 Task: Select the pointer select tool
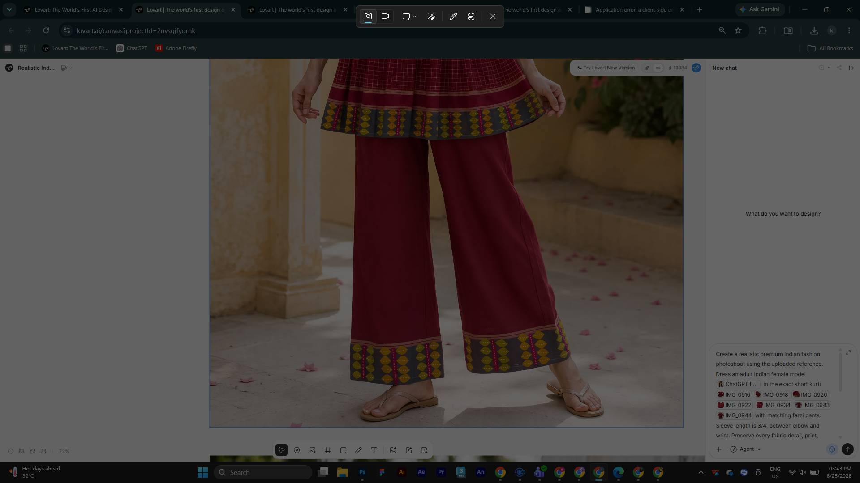point(281,450)
